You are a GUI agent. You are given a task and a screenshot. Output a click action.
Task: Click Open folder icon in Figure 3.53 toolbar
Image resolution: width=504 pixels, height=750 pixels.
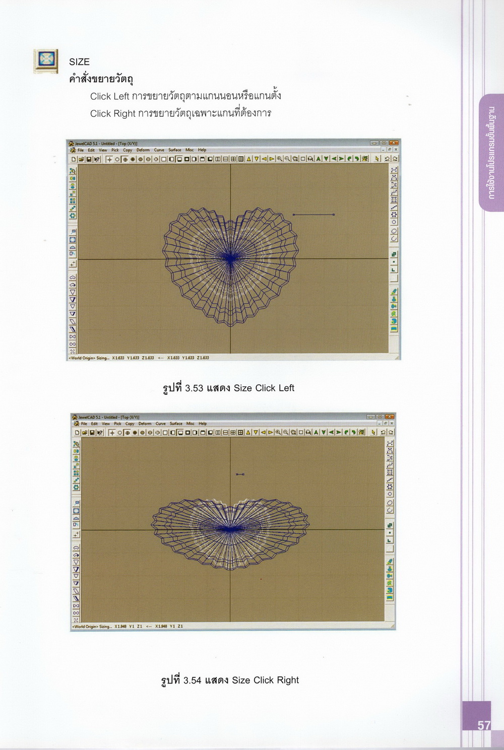(x=81, y=159)
